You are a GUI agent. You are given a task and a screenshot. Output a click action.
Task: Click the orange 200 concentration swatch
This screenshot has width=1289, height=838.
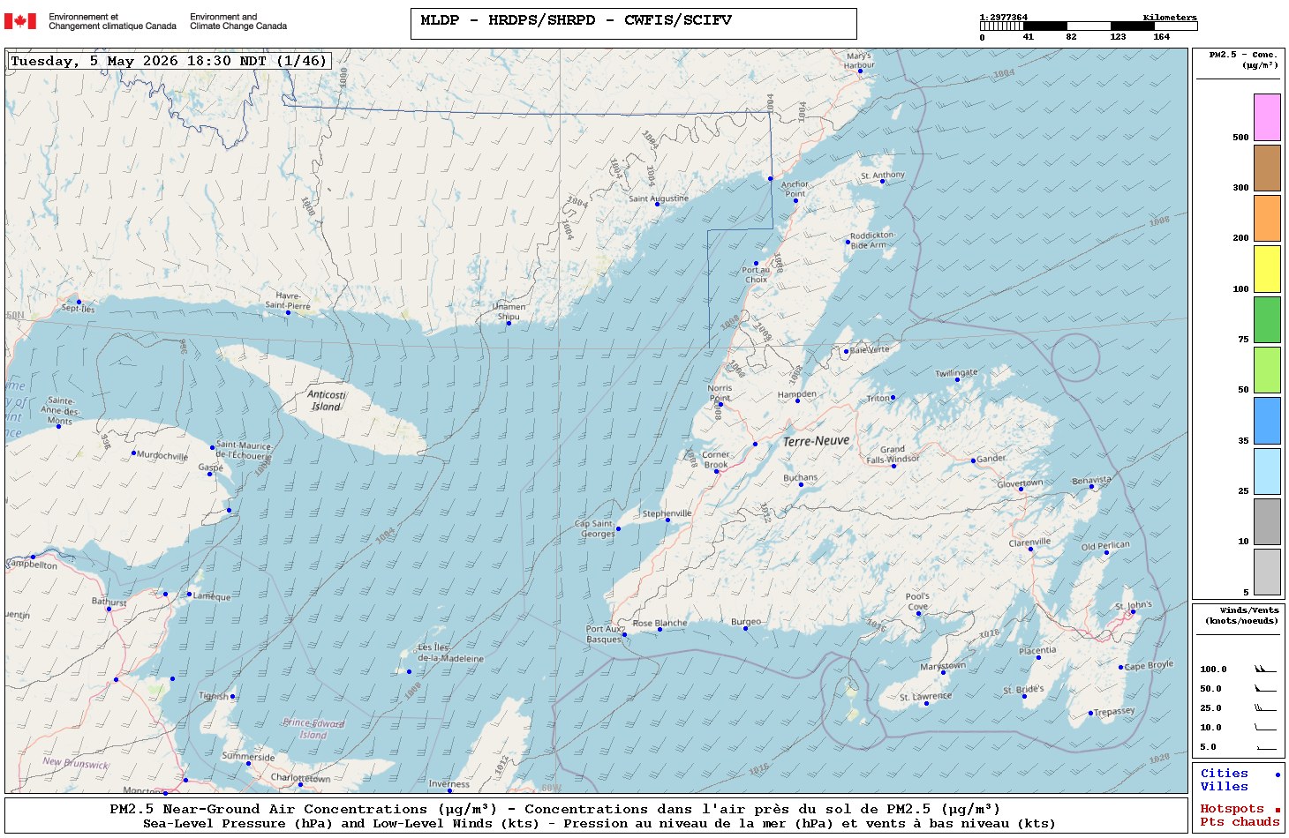point(1267,219)
